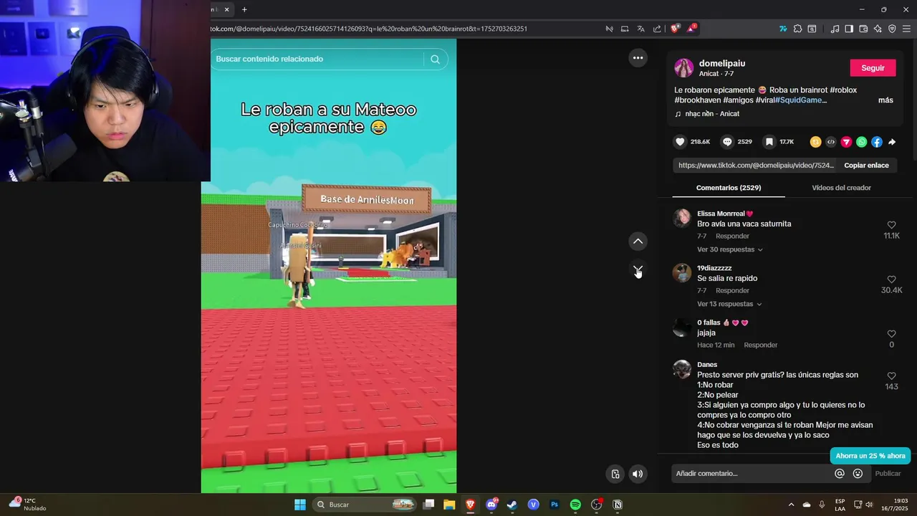Toggle browser sidebar panel icon

(849, 29)
